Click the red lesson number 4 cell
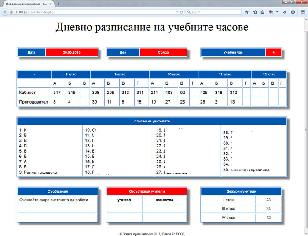This screenshot has height=236, width=308. click(273, 52)
